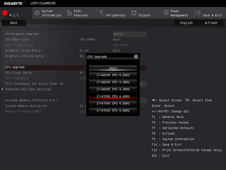Click the Graphics UnSlice Ratio setting
226x170 pixels.
point(25,56)
